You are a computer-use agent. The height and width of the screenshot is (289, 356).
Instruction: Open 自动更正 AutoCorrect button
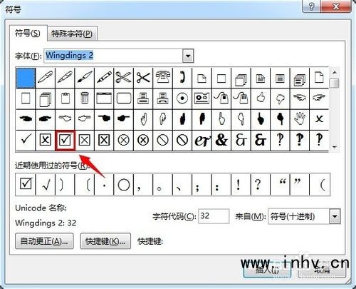44,241
